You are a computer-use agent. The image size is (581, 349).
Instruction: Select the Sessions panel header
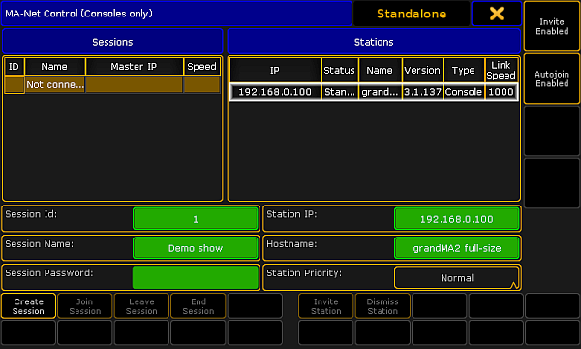[x=112, y=42]
